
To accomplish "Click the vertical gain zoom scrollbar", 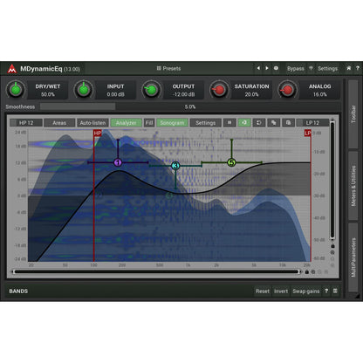I will pos(332,181).
